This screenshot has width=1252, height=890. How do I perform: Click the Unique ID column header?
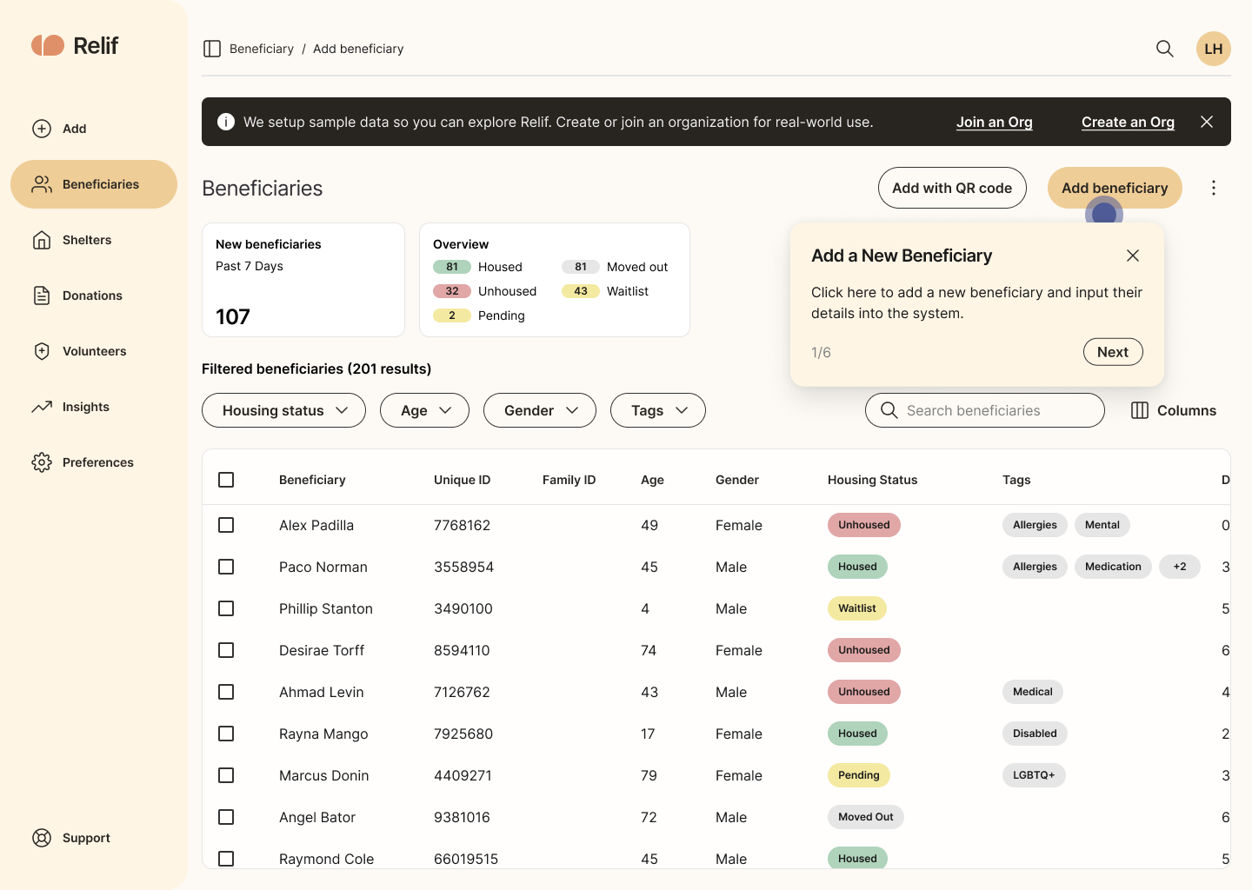[x=462, y=480]
